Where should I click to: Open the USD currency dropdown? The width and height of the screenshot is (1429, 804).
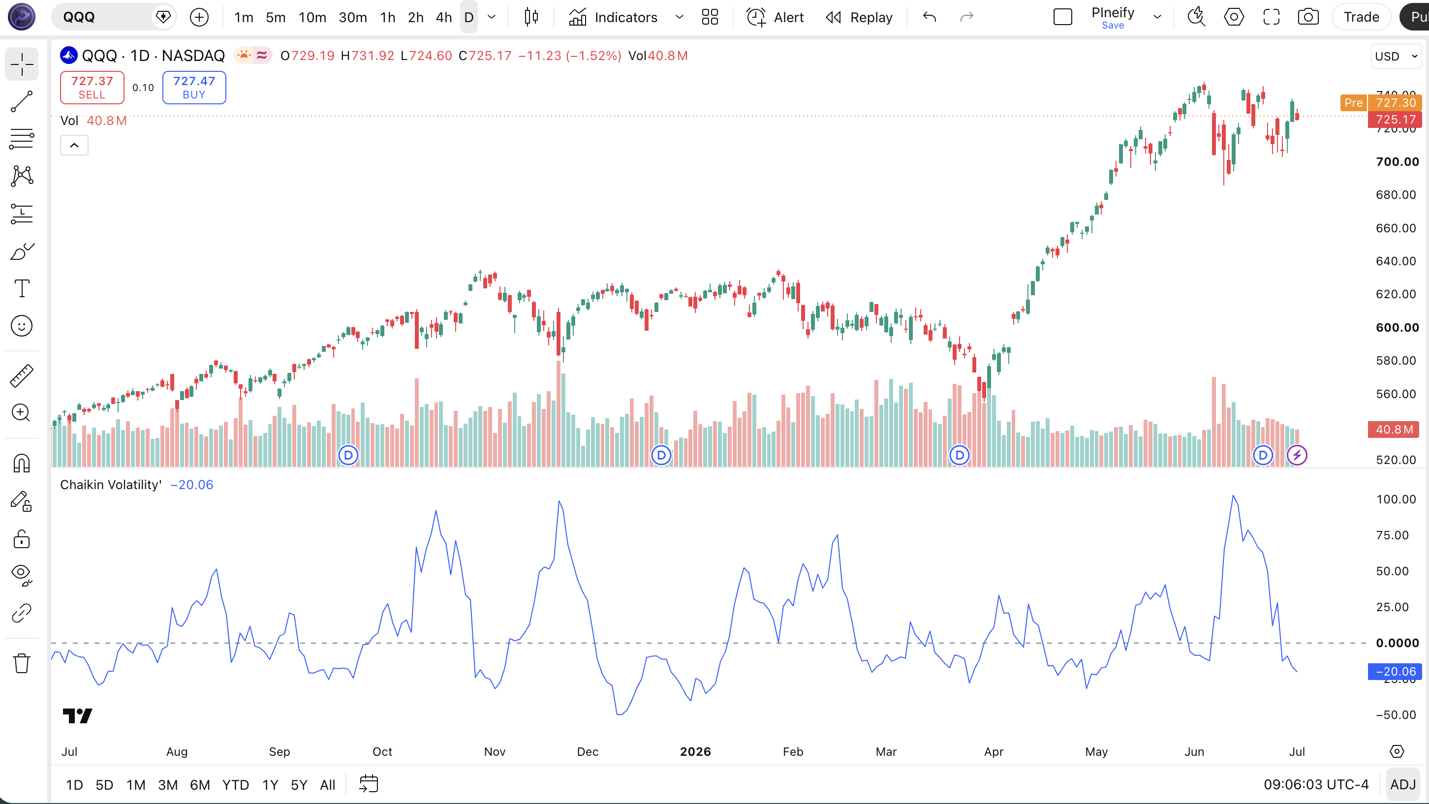point(1396,56)
